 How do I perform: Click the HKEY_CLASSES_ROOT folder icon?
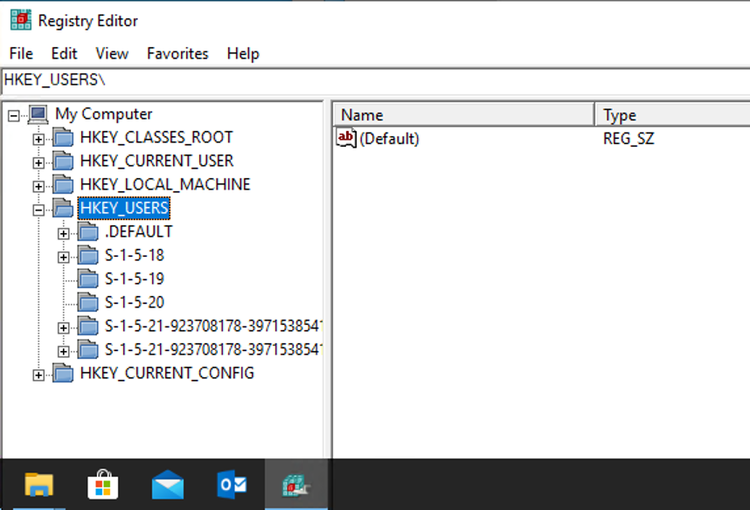point(63,138)
